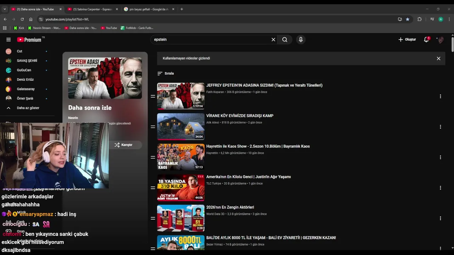The image size is (454, 255).
Task: Grab reorder handle of JEFFREY EPSTEIN video
Action: coord(153,96)
